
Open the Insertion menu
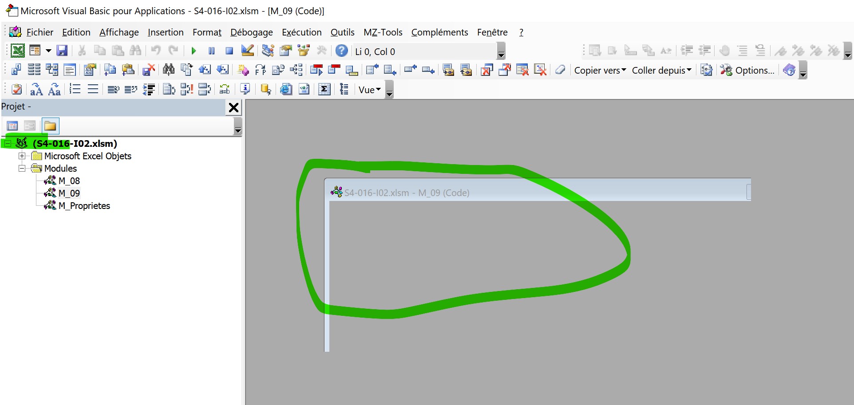tap(166, 32)
